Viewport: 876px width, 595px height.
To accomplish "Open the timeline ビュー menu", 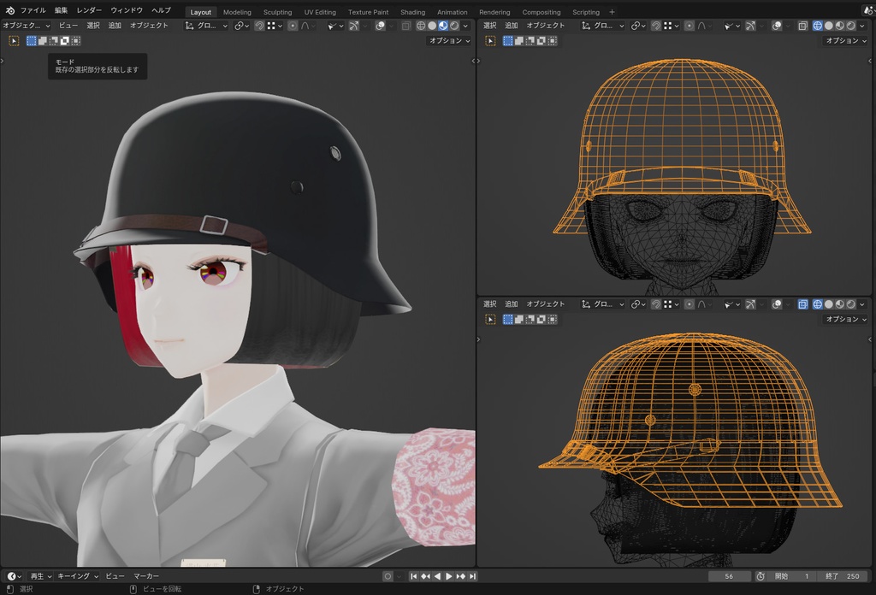I will pyautogui.click(x=115, y=576).
